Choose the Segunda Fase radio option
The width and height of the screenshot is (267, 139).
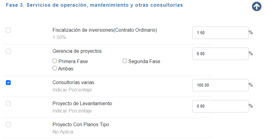point(125,61)
